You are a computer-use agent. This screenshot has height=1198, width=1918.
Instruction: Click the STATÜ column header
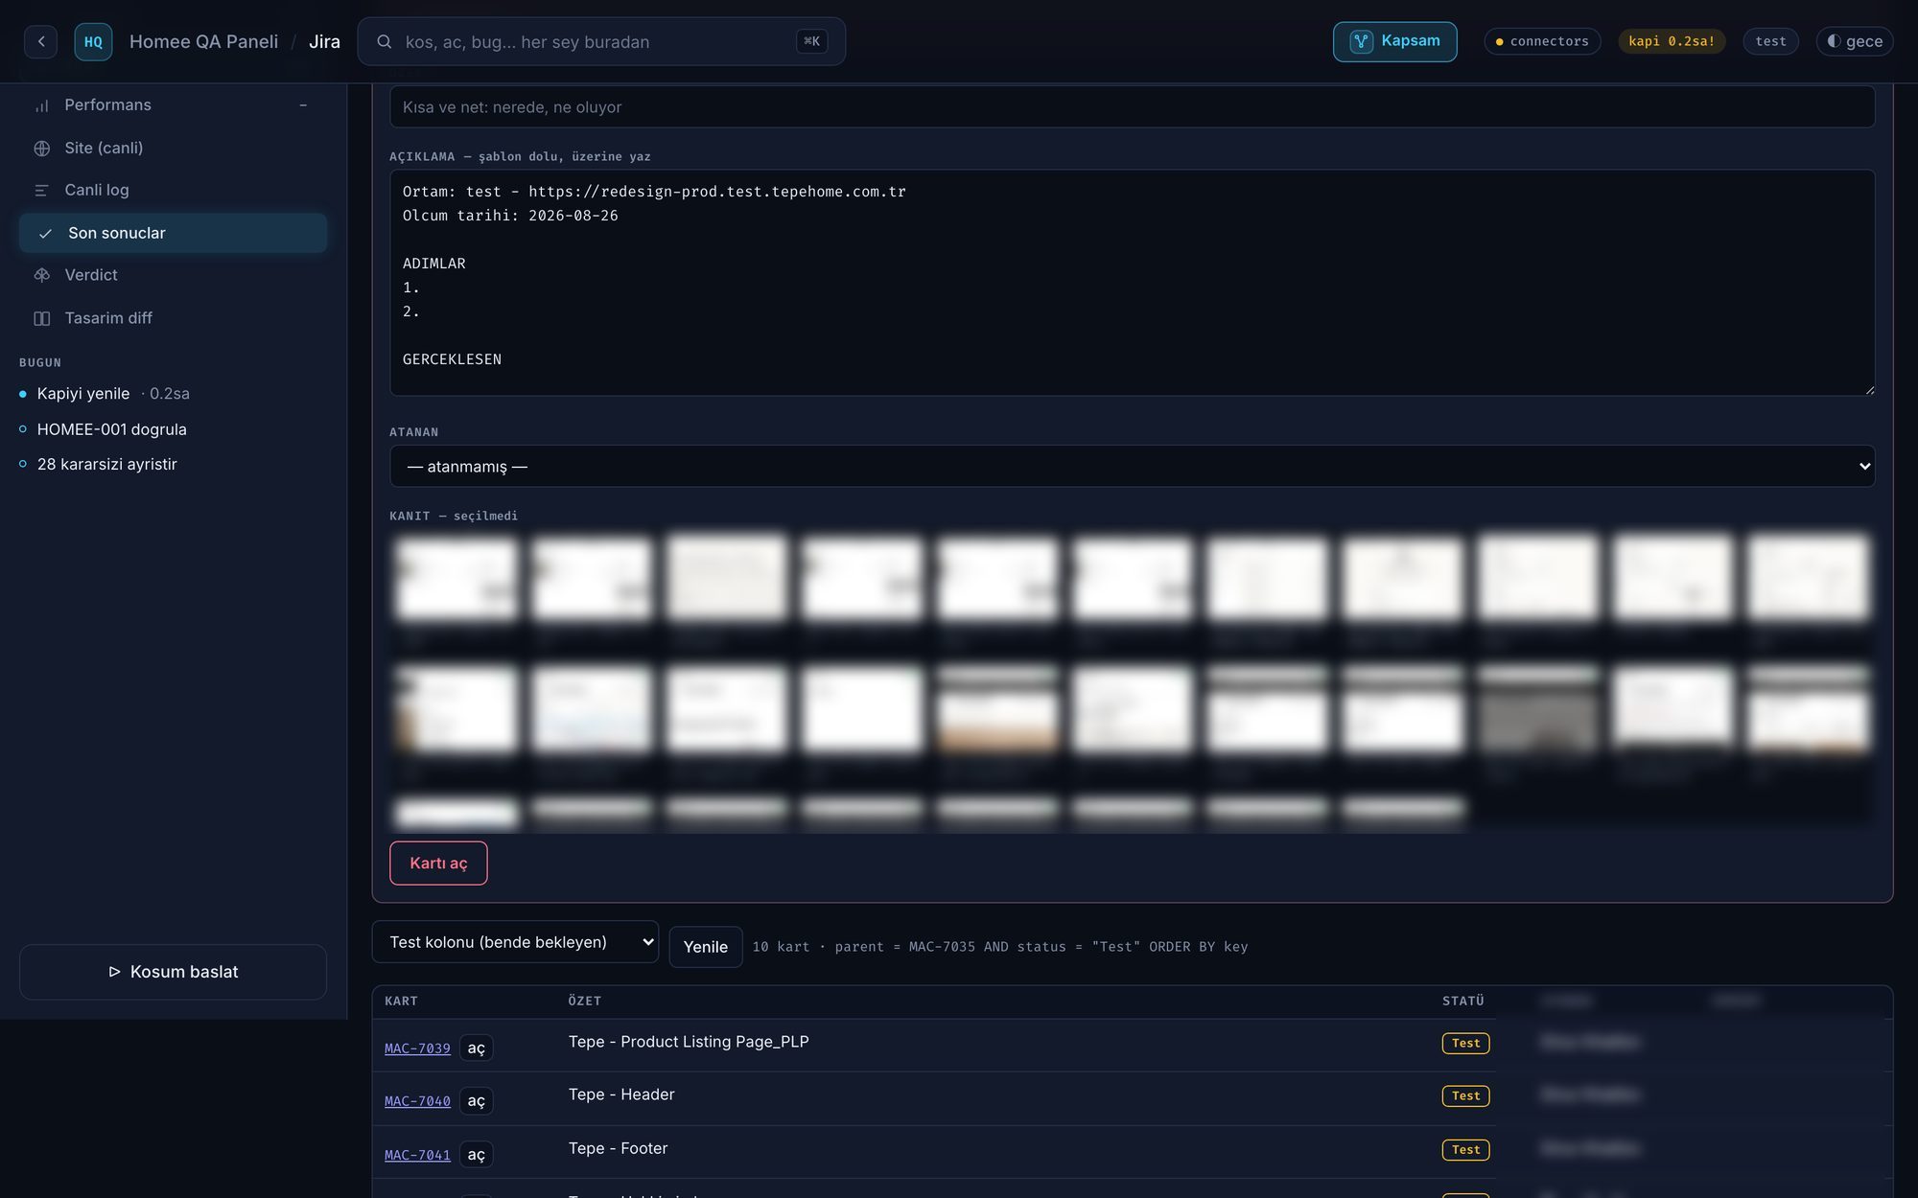pyautogui.click(x=1462, y=1001)
